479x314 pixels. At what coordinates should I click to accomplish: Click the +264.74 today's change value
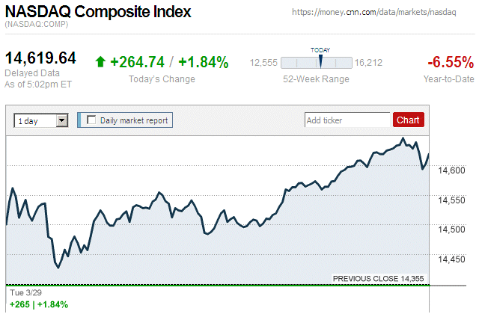137,62
